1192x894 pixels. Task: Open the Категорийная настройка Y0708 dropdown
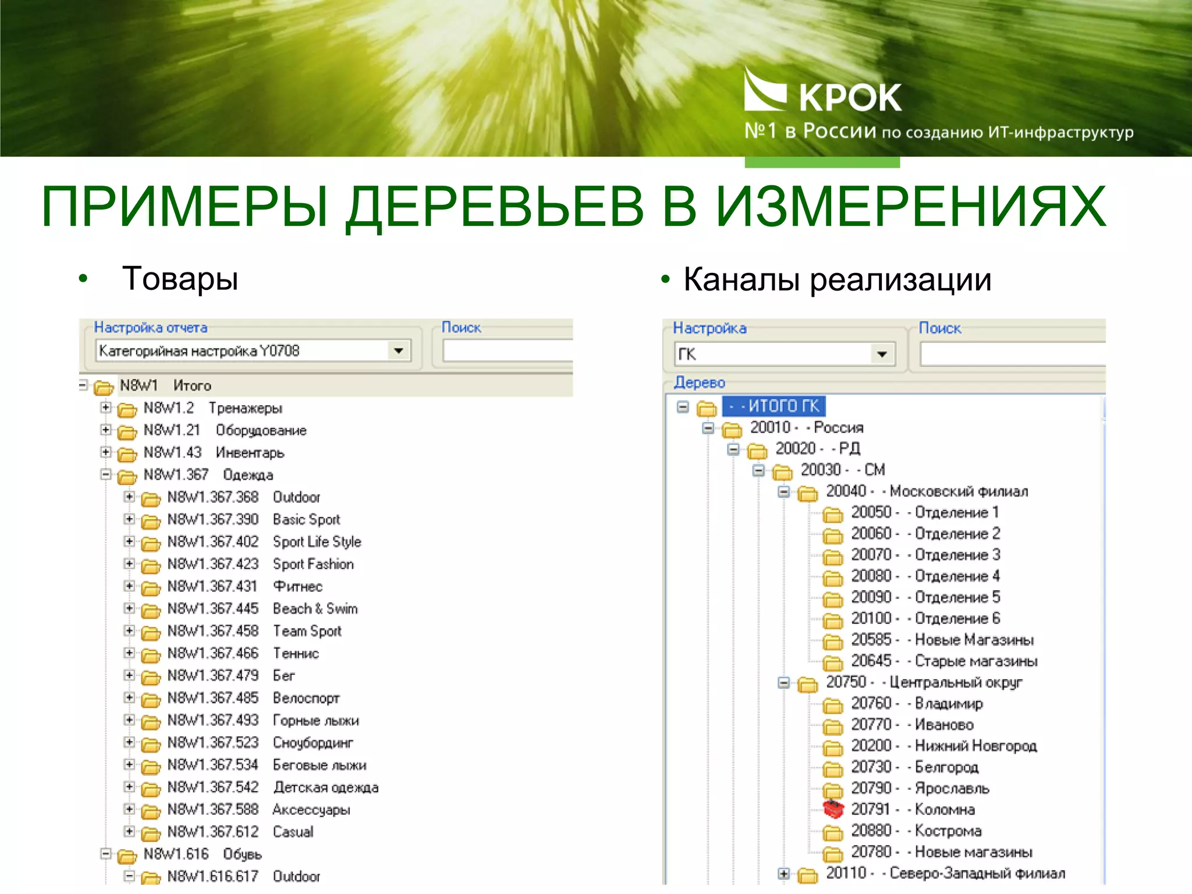coord(399,351)
